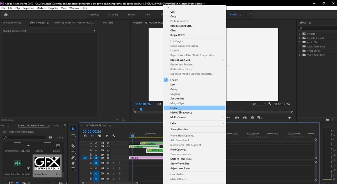Open the Color workspace
The height and width of the screenshot is (184, 337).
[x=148, y=15]
